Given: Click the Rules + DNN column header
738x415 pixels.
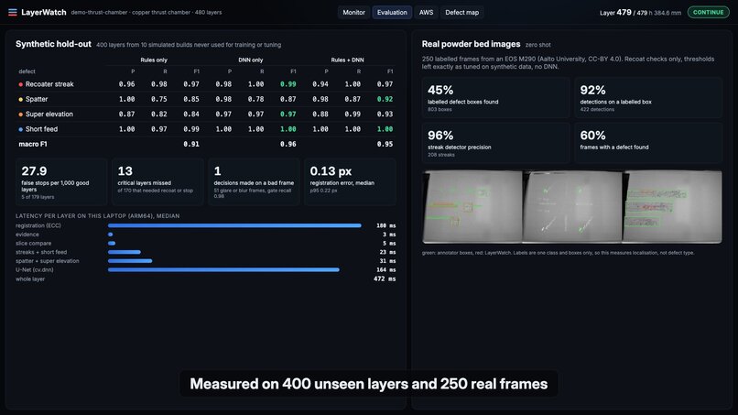Looking at the screenshot, I should [x=347, y=60].
